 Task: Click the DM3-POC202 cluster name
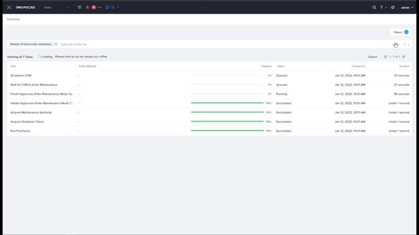point(26,7)
